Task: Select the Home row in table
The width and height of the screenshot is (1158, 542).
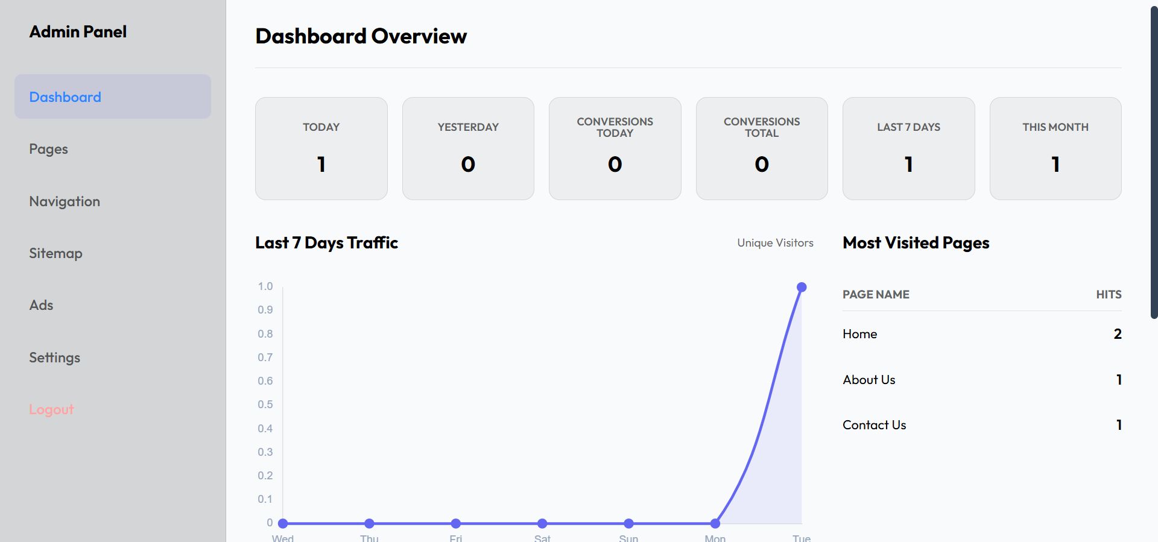Action: [981, 334]
